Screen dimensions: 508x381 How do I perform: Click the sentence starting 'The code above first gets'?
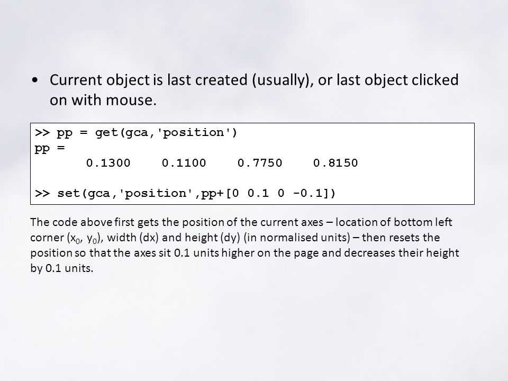pyautogui.click(x=244, y=245)
